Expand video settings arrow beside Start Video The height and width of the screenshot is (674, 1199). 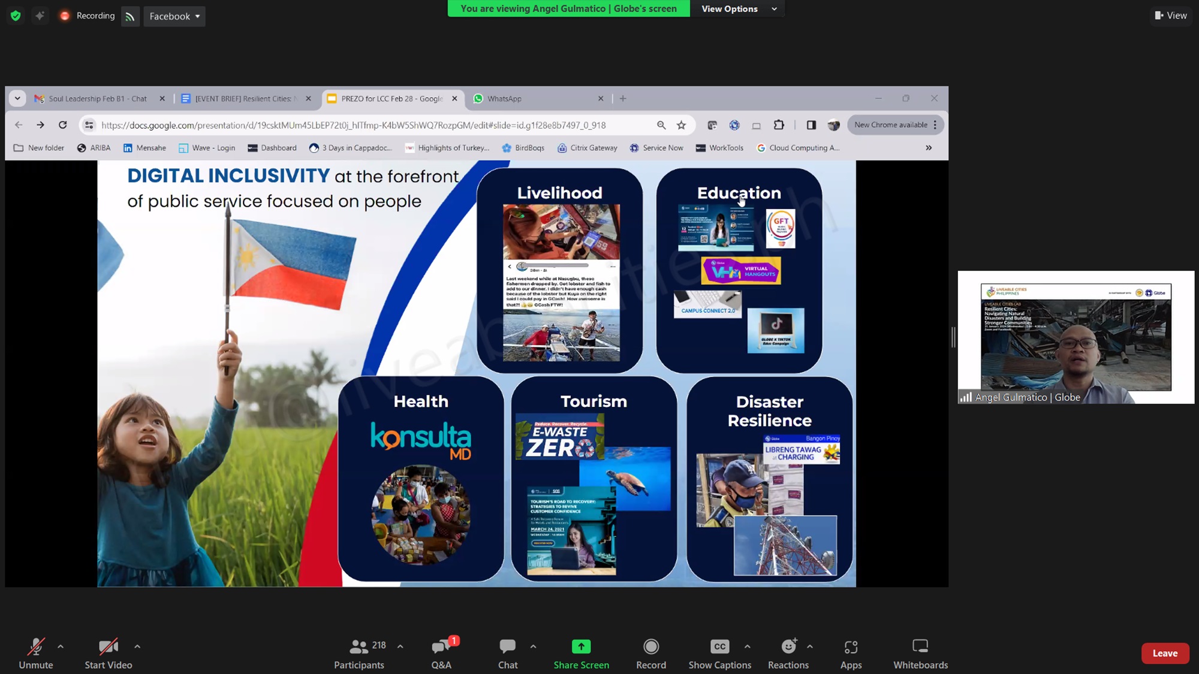[x=137, y=646]
